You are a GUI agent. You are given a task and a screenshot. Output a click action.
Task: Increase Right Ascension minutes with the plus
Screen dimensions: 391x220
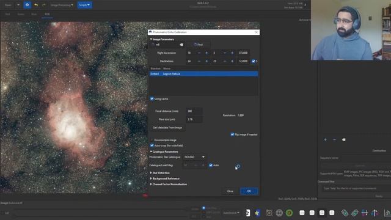(232, 53)
